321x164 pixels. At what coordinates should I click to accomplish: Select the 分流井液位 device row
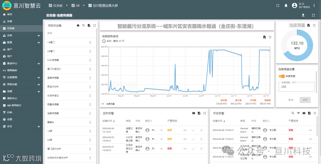point(70,96)
